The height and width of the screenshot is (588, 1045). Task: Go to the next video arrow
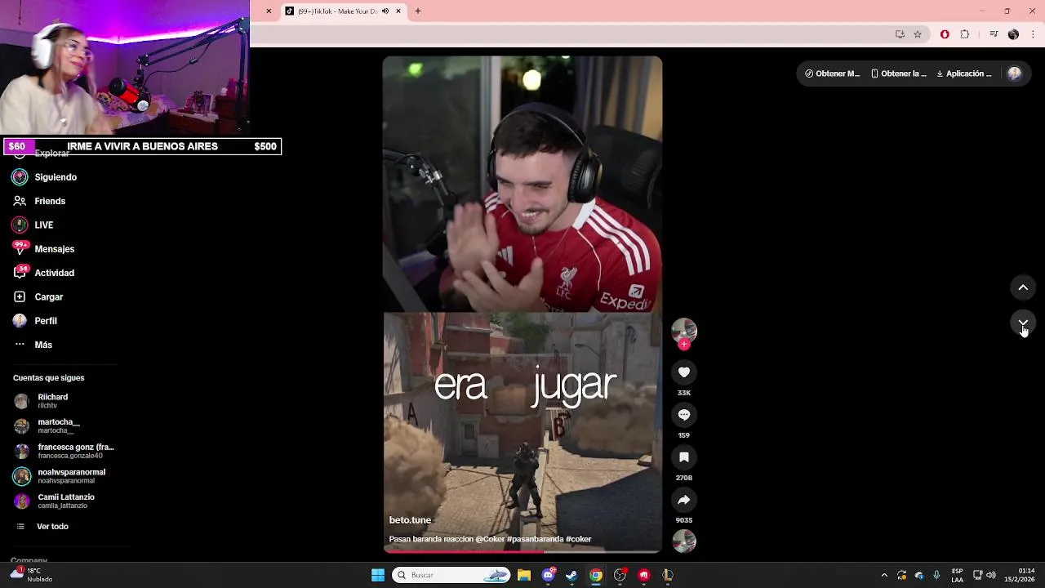coord(1023,323)
